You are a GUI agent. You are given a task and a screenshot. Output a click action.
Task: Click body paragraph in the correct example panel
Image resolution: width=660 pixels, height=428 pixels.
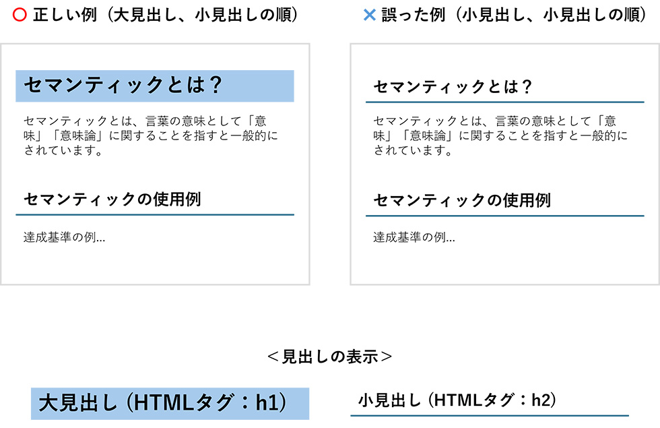pos(151,135)
